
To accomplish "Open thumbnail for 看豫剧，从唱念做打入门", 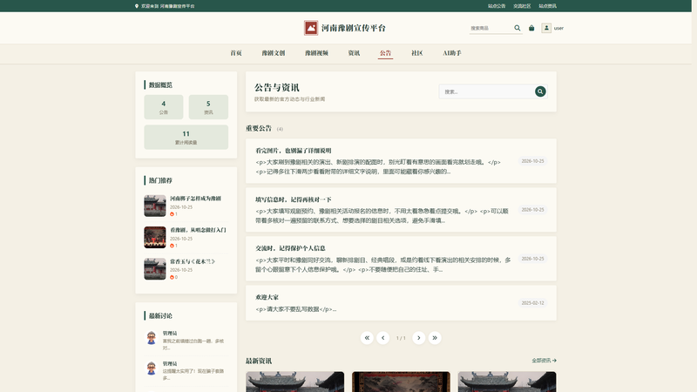I will point(155,237).
